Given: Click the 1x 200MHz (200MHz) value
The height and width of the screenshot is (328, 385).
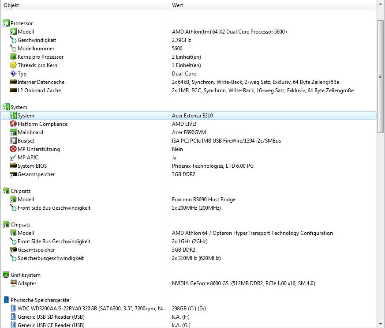Looking at the screenshot, I should [196, 208].
